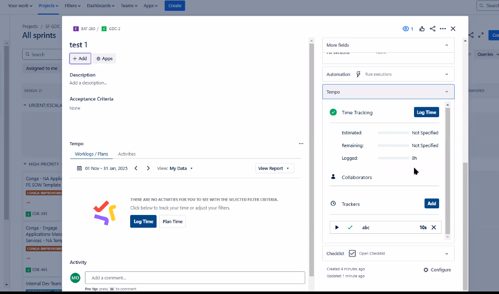
Task: Click the thumbs-up vote icon
Action: tap(422, 29)
